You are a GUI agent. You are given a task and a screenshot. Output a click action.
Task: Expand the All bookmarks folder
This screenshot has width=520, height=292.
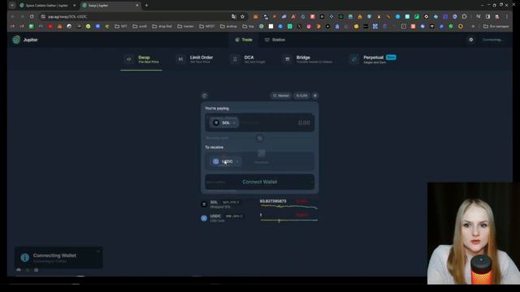(496, 26)
